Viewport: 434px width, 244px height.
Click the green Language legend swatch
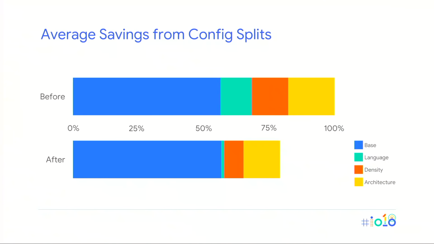(358, 157)
